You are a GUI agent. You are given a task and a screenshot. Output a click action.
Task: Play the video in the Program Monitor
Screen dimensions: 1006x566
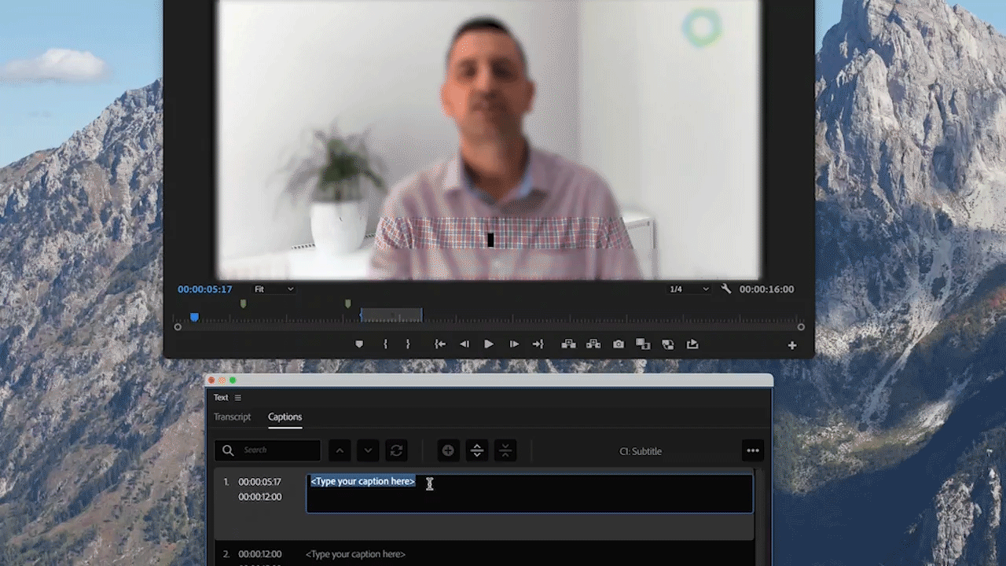489,344
